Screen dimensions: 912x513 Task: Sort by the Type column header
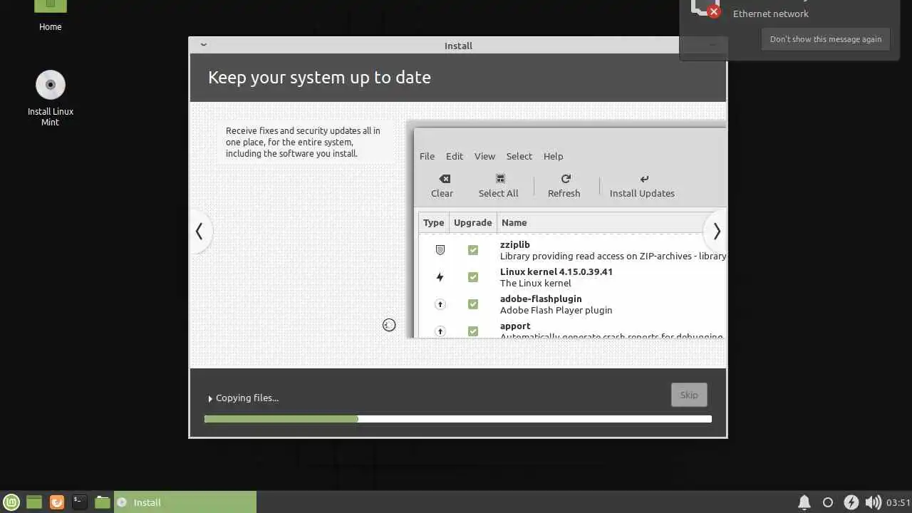(x=433, y=222)
